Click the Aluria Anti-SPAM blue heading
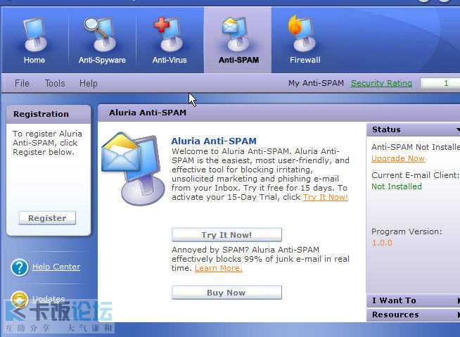The image size is (460, 337). pyautogui.click(x=214, y=141)
